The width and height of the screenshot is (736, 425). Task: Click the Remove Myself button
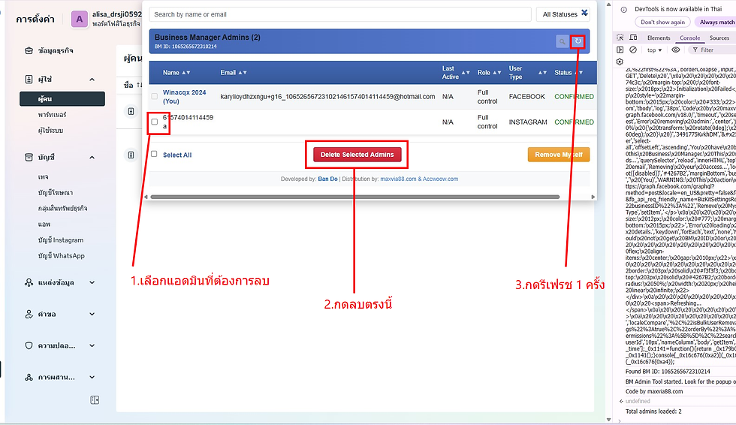559,155
